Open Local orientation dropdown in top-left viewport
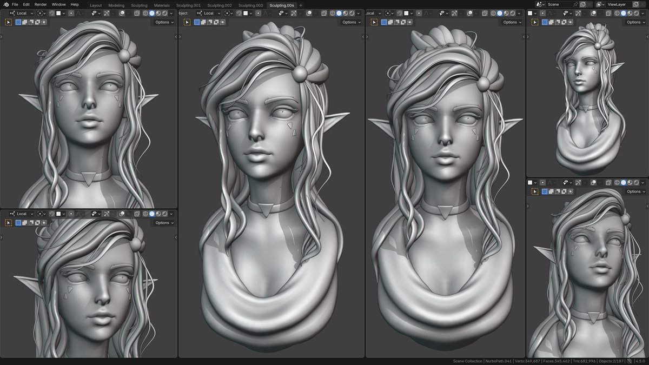 (22, 14)
